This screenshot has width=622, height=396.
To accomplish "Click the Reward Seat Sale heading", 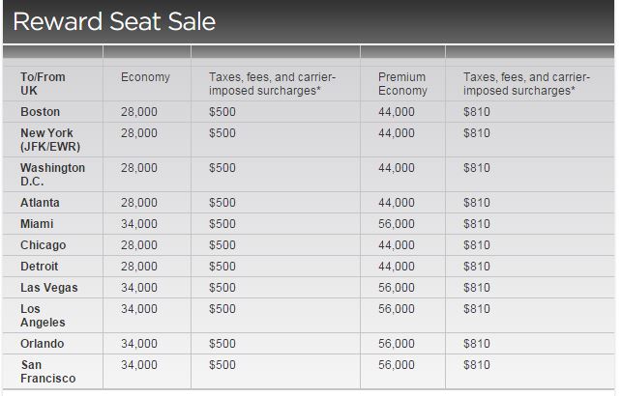I will [x=114, y=21].
